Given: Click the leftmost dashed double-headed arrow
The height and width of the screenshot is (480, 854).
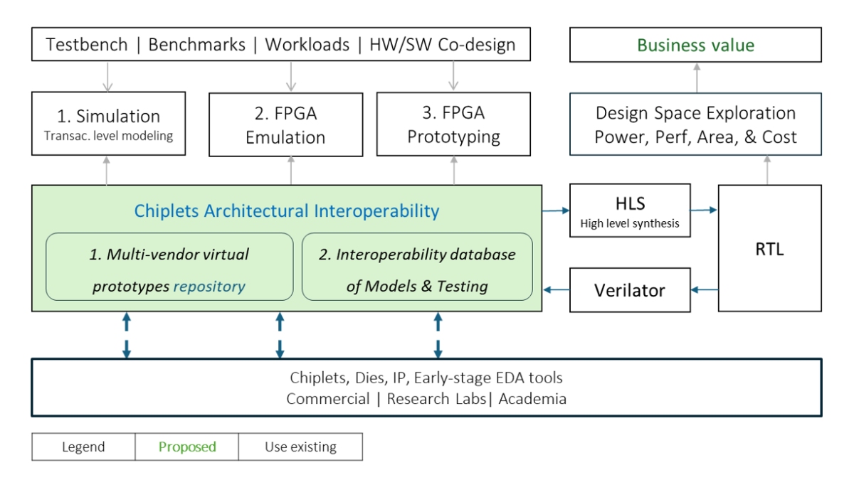Looking at the screenshot, I should point(126,335).
